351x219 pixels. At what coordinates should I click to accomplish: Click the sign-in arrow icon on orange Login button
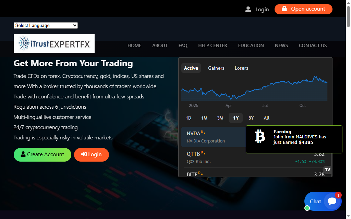[83, 154]
